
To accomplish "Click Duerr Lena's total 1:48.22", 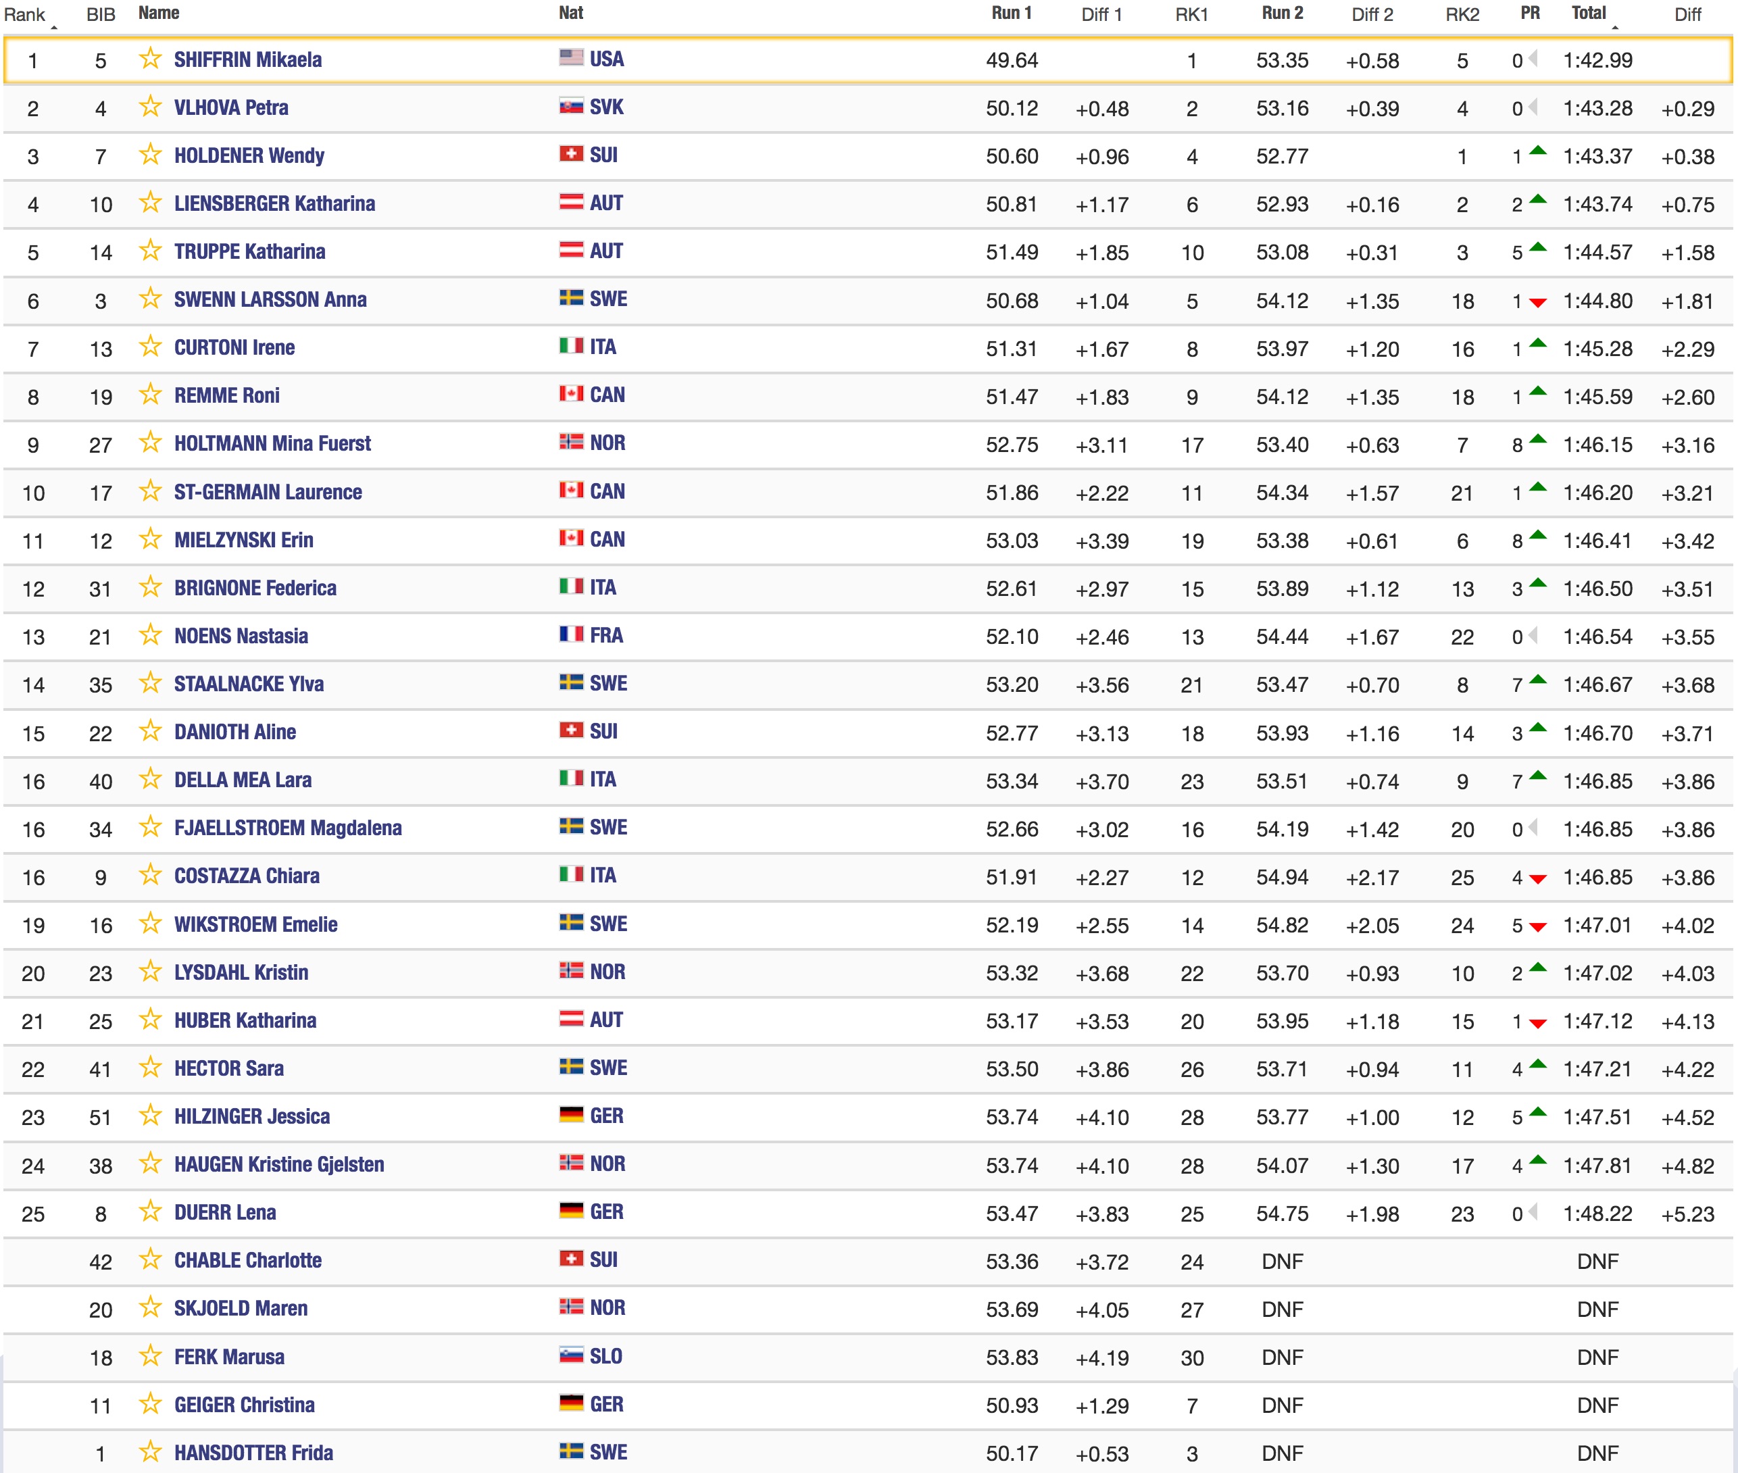I will pos(1597,1214).
